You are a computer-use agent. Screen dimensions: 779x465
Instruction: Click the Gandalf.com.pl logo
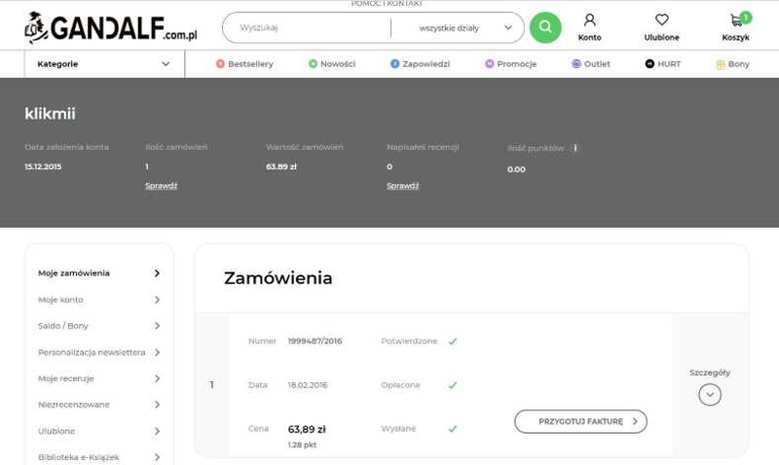click(x=110, y=27)
